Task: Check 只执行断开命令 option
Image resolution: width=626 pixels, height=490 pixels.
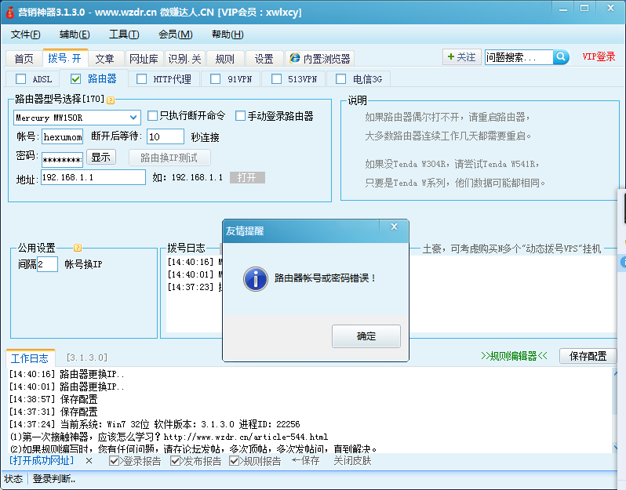Action: 152,116
